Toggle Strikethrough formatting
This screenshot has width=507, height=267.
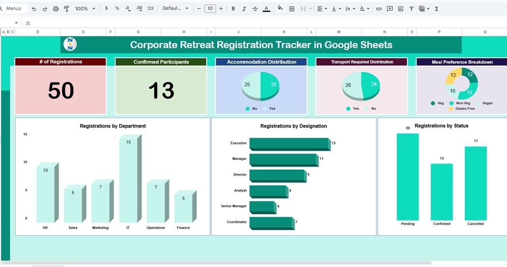pyautogui.click(x=255, y=9)
